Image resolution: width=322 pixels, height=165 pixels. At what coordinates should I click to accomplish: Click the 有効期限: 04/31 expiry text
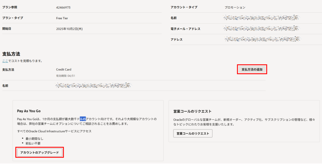(x=65, y=76)
